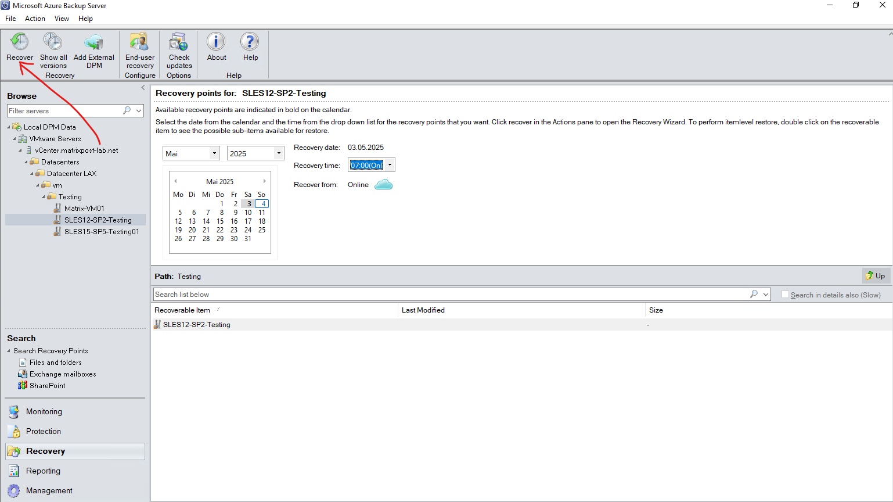The width and height of the screenshot is (893, 502).
Task: Click Matrix-VM01 virtual machine icon
Action: coord(57,208)
